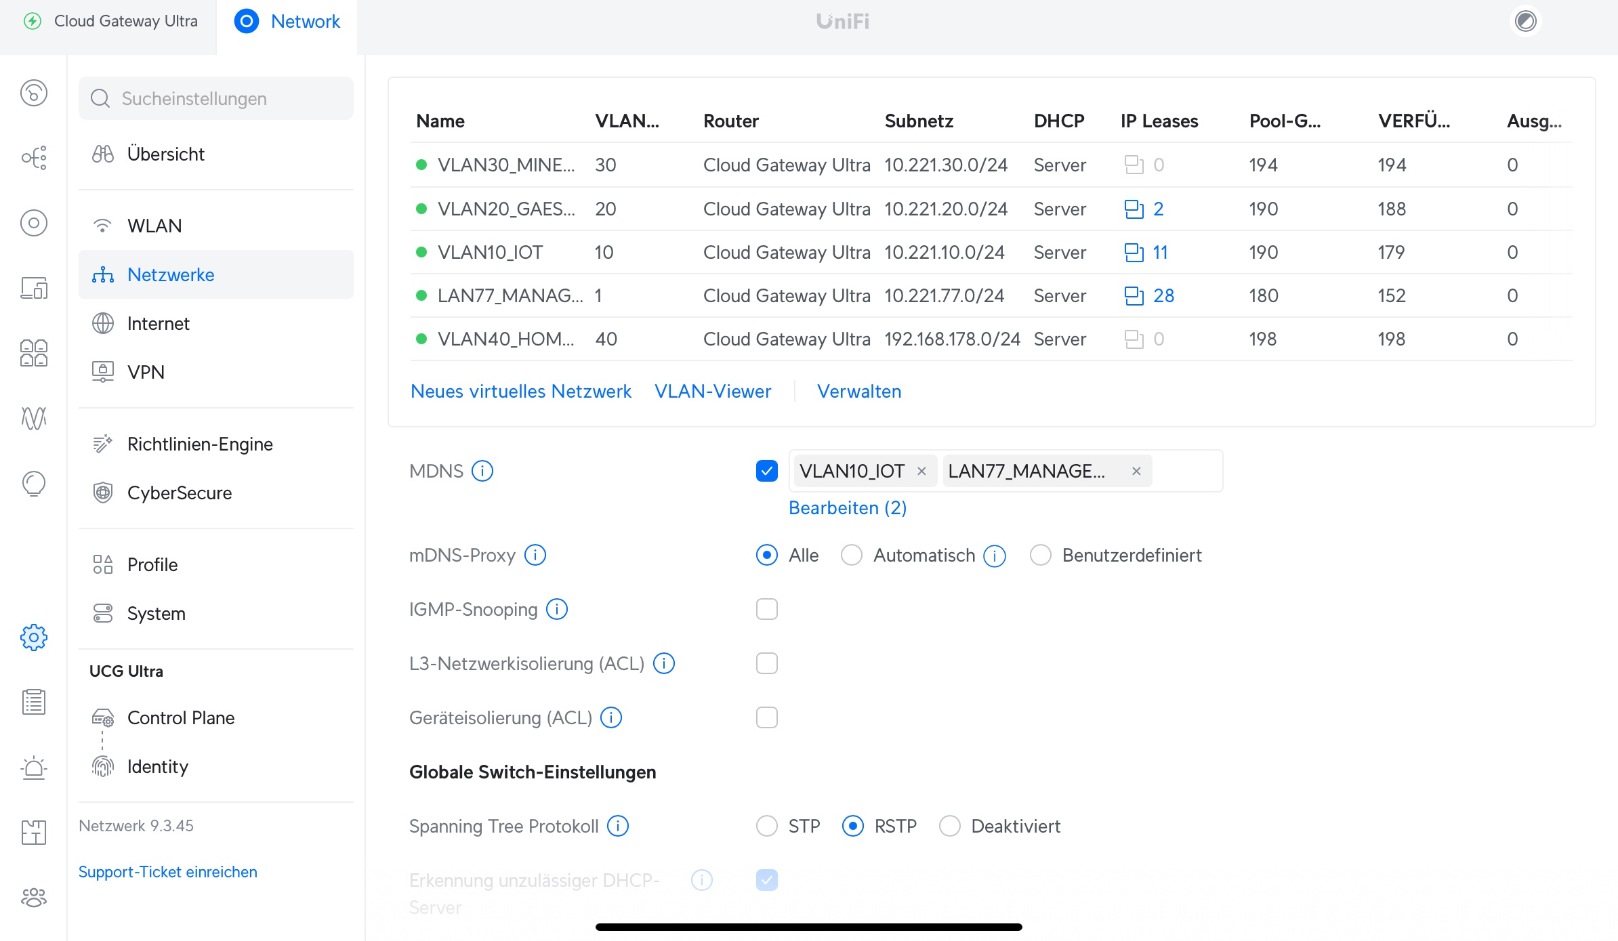Image resolution: width=1618 pixels, height=941 pixels.
Task: Click Neues virtuelles Netzwerk link
Action: pyautogui.click(x=520, y=391)
